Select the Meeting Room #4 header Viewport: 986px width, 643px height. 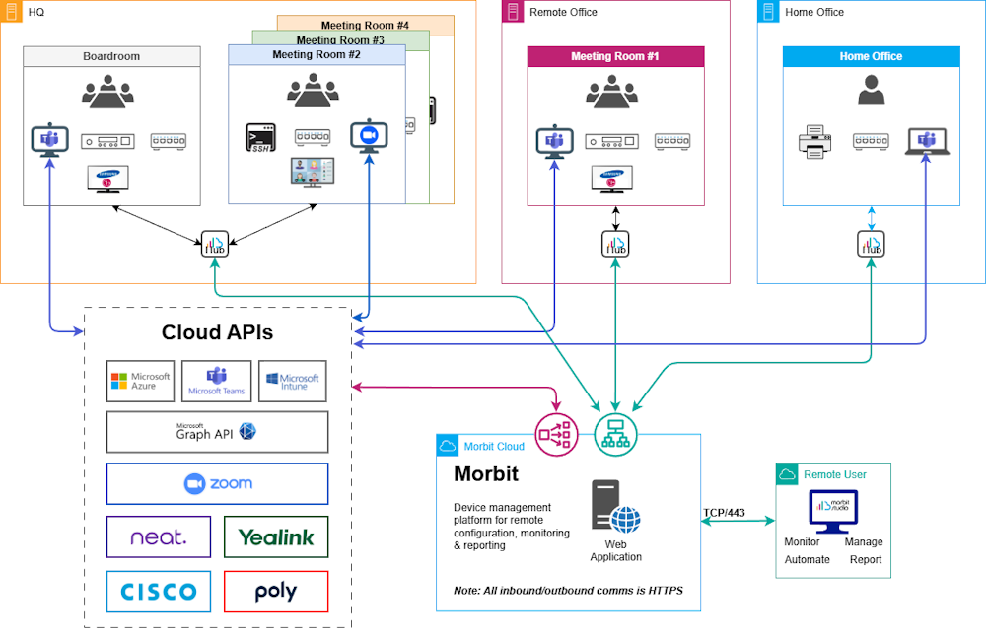365,24
